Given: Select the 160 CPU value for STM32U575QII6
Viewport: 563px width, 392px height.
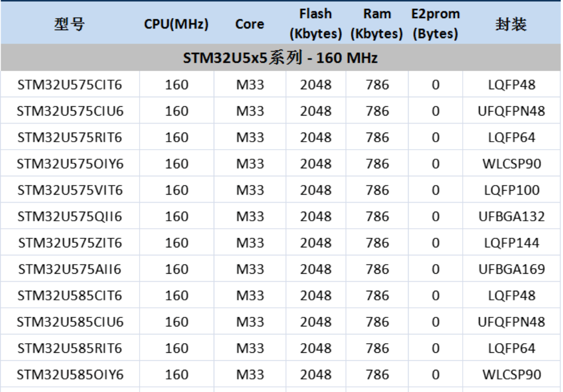Looking at the screenshot, I should tap(176, 217).
